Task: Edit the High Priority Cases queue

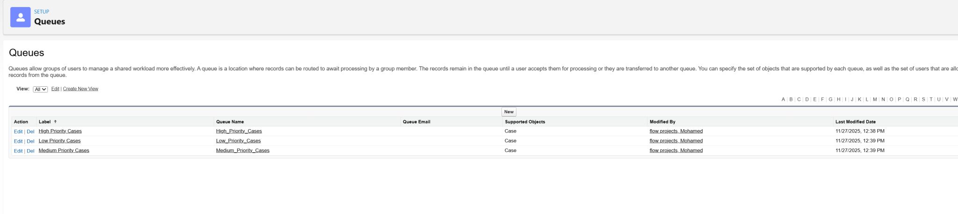Action: pyautogui.click(x=18, y=131)
